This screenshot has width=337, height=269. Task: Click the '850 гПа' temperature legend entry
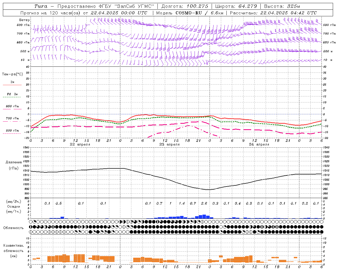12,106
